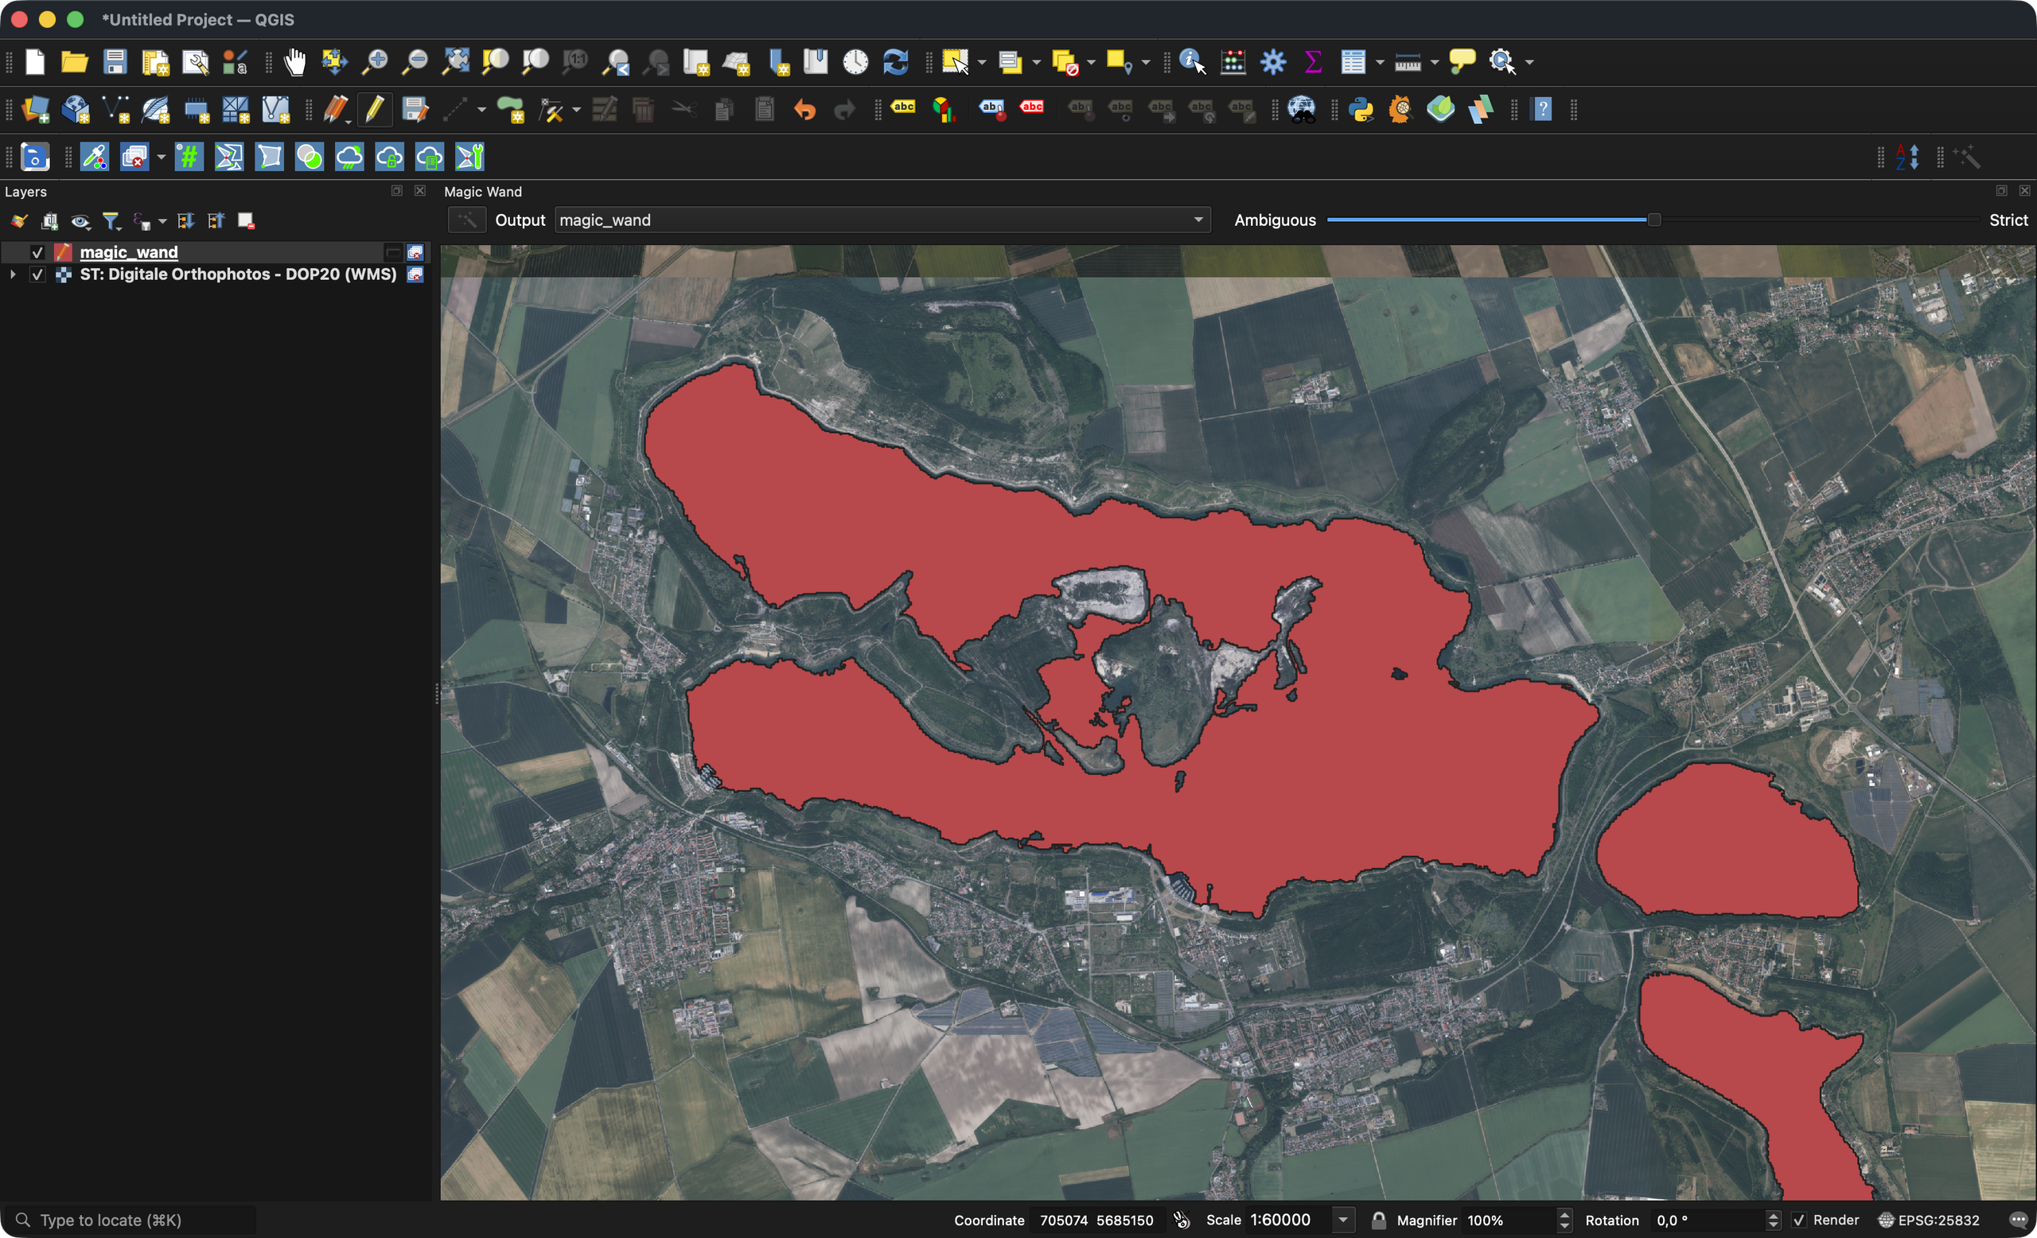Select the Pan Map hand tool
The width and height of the screenshot is (2037, 1238).
[x=294, y=62]
